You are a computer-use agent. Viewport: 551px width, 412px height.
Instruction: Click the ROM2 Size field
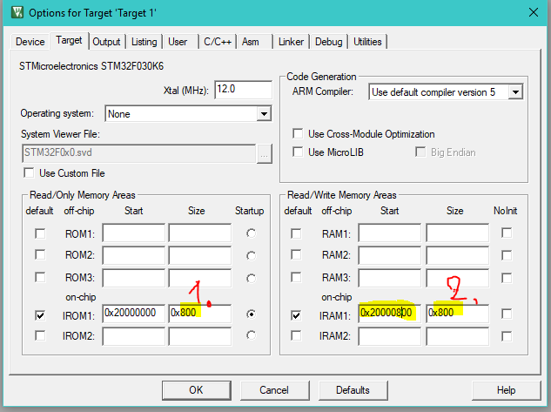point(200,255)
